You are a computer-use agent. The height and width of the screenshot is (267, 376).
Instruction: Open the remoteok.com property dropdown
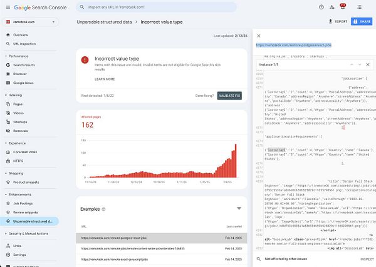coord(30,22)
